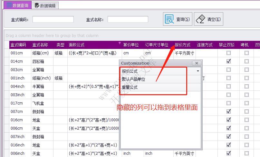Focus the 盒式编码 input field
This screenshot has width=260, height=157.
pyautogui.click(x=53, y=19)
